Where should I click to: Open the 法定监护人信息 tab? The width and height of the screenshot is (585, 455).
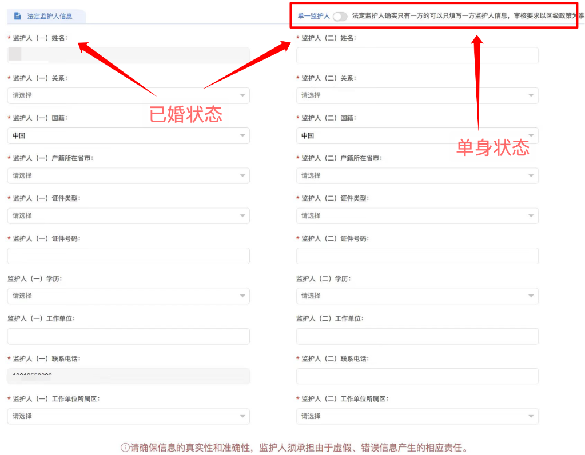click(49, 16)
